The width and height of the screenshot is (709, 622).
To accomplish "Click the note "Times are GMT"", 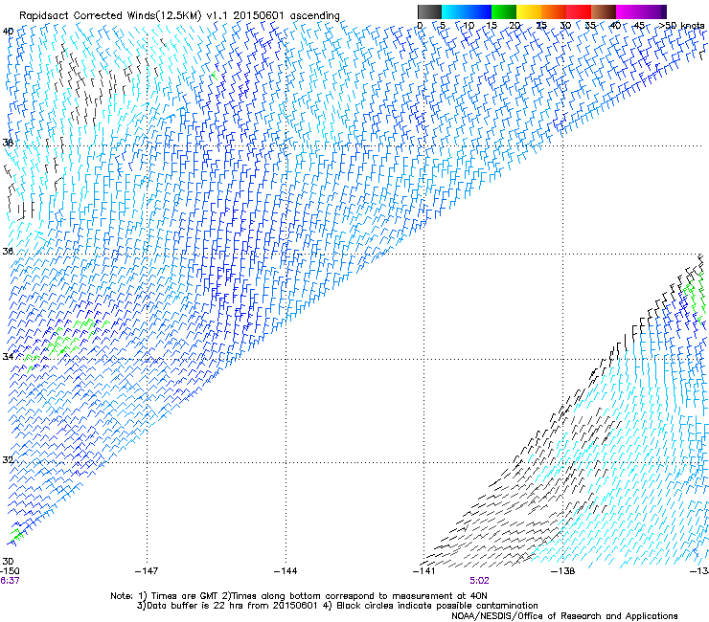I will pos(184,596).
